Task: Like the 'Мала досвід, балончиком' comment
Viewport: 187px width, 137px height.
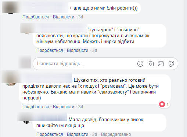Action: point(50,134)
